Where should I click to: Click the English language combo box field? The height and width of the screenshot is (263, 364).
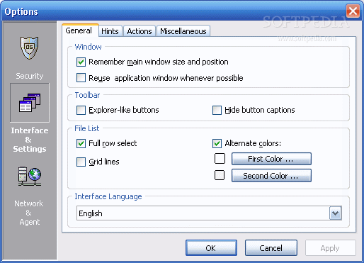pyautogui.click(x=209, y=213)
